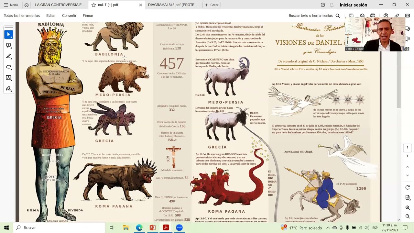Viewport: 414px width, 233px height.
Task: Go to the previous page arrow
Action: pos(408,167)
